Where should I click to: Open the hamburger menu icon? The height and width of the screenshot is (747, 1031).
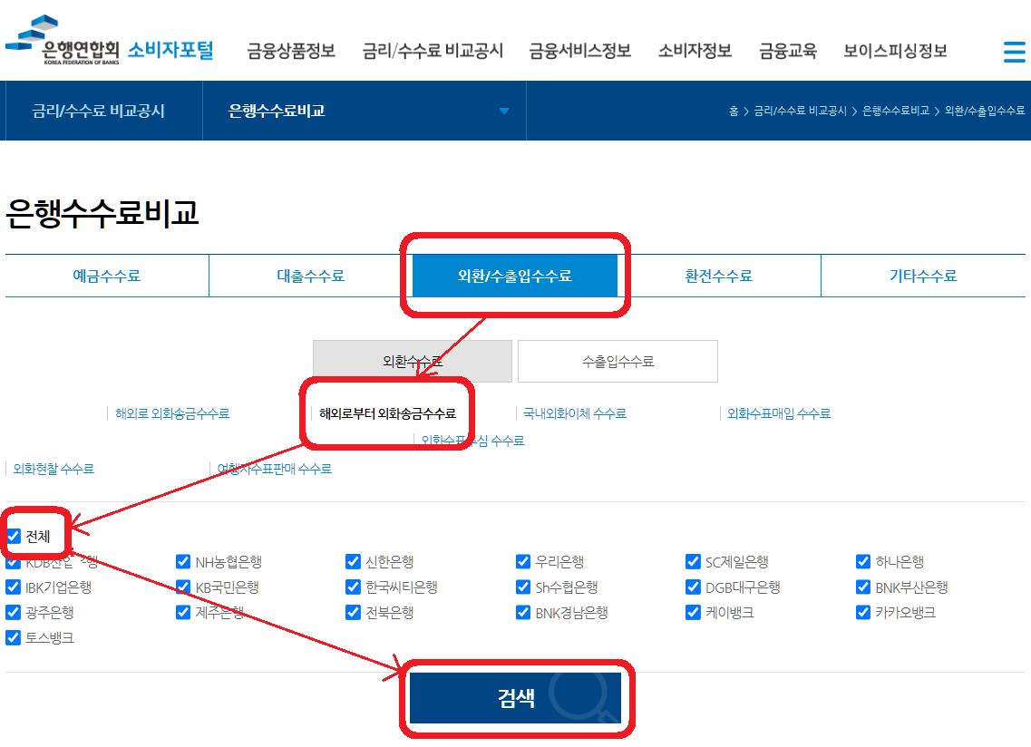(1013, 52)
